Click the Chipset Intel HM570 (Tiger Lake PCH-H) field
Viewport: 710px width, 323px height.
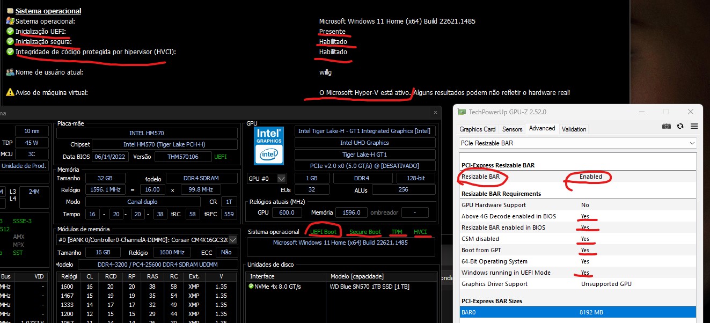click(x=165, y=144)
